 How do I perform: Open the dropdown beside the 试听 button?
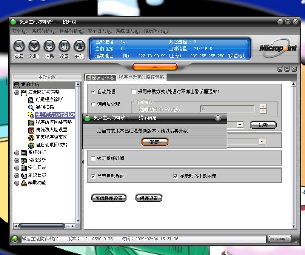240,125
